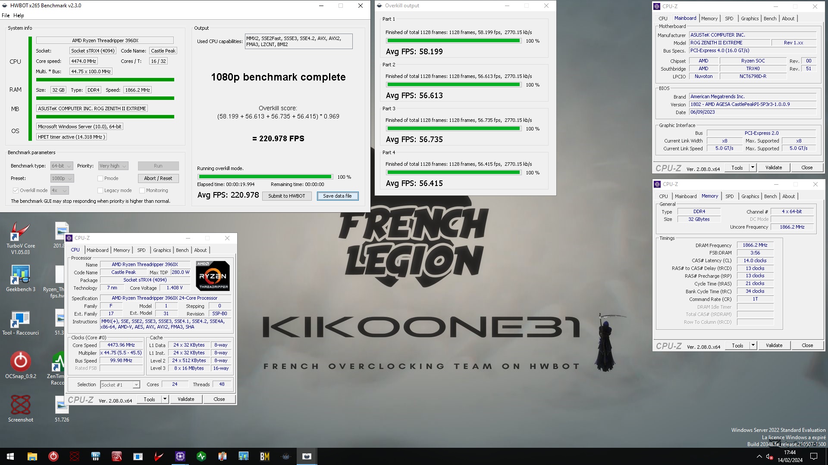
Task: Expand the Tools arrow in bottom-left CPU-Z window
Action: (x=165, y=399)
